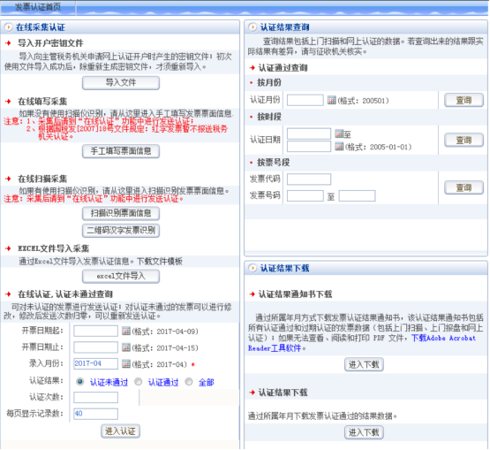Image resolution: width=490 pixels, height=450 pixels.
Task: Click the 认证日期 start date field
Action: coord(309,133)
